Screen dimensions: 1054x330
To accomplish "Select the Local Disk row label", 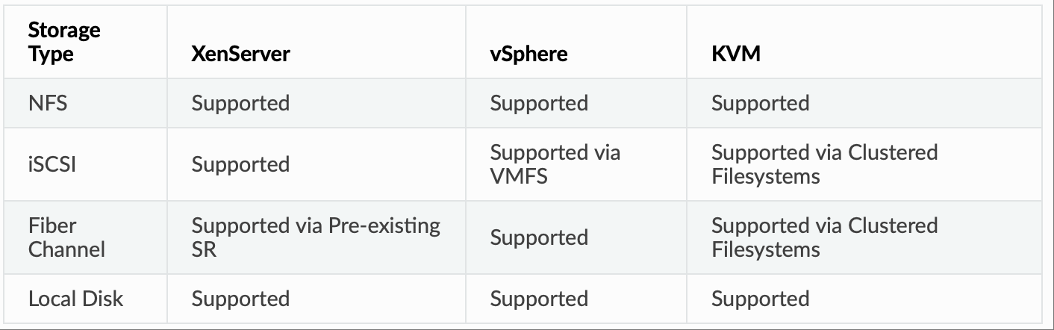I will coord(75,299).
